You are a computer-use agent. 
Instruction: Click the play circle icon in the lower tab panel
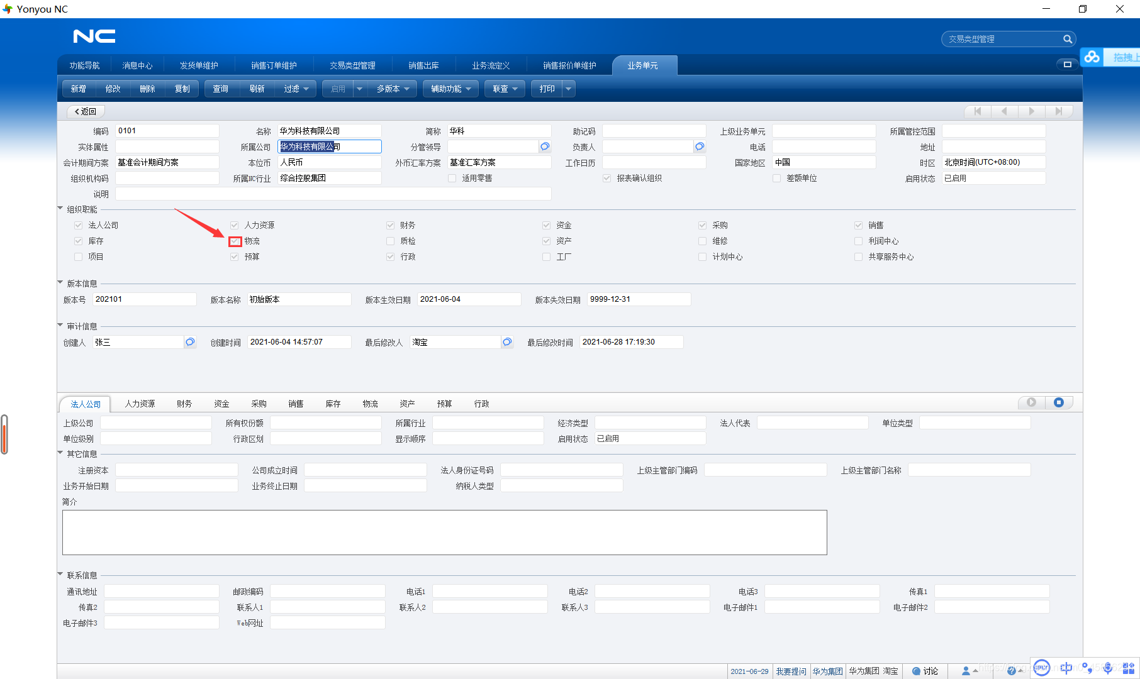(1031, 402)
